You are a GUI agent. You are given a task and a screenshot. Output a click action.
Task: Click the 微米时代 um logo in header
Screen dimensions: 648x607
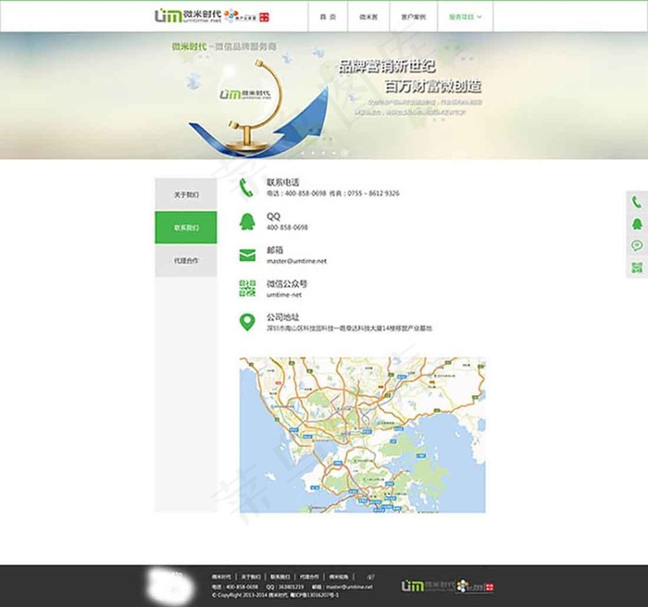[188, 16]
